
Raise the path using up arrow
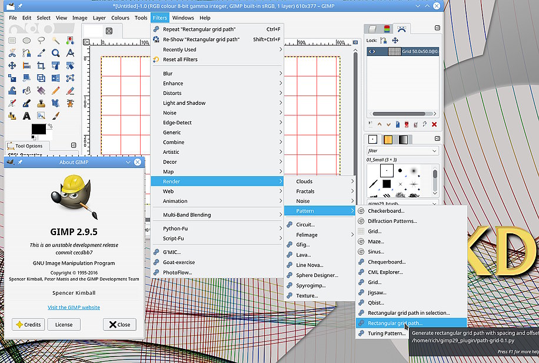380,124
